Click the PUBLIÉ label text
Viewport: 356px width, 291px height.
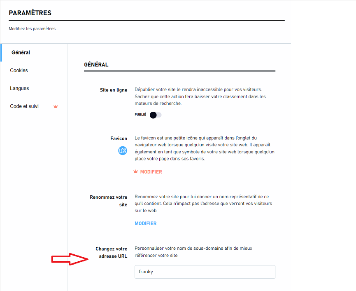pyautogui.click(x=140, y=115)
